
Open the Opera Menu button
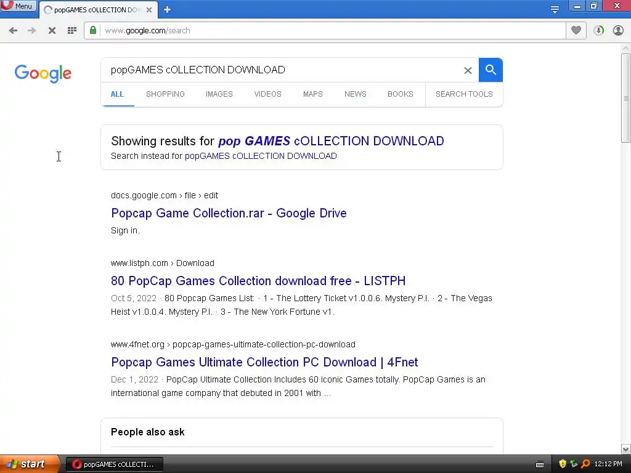[x=18, y=6]
